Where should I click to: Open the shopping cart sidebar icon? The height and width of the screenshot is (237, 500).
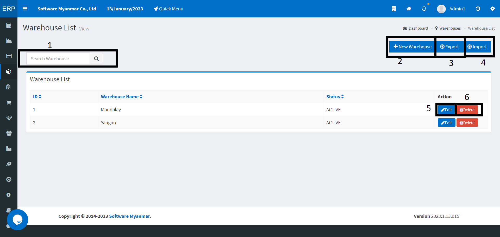pos(9,102)
